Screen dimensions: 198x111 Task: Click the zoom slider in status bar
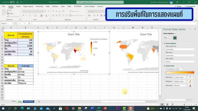point(184,105)
